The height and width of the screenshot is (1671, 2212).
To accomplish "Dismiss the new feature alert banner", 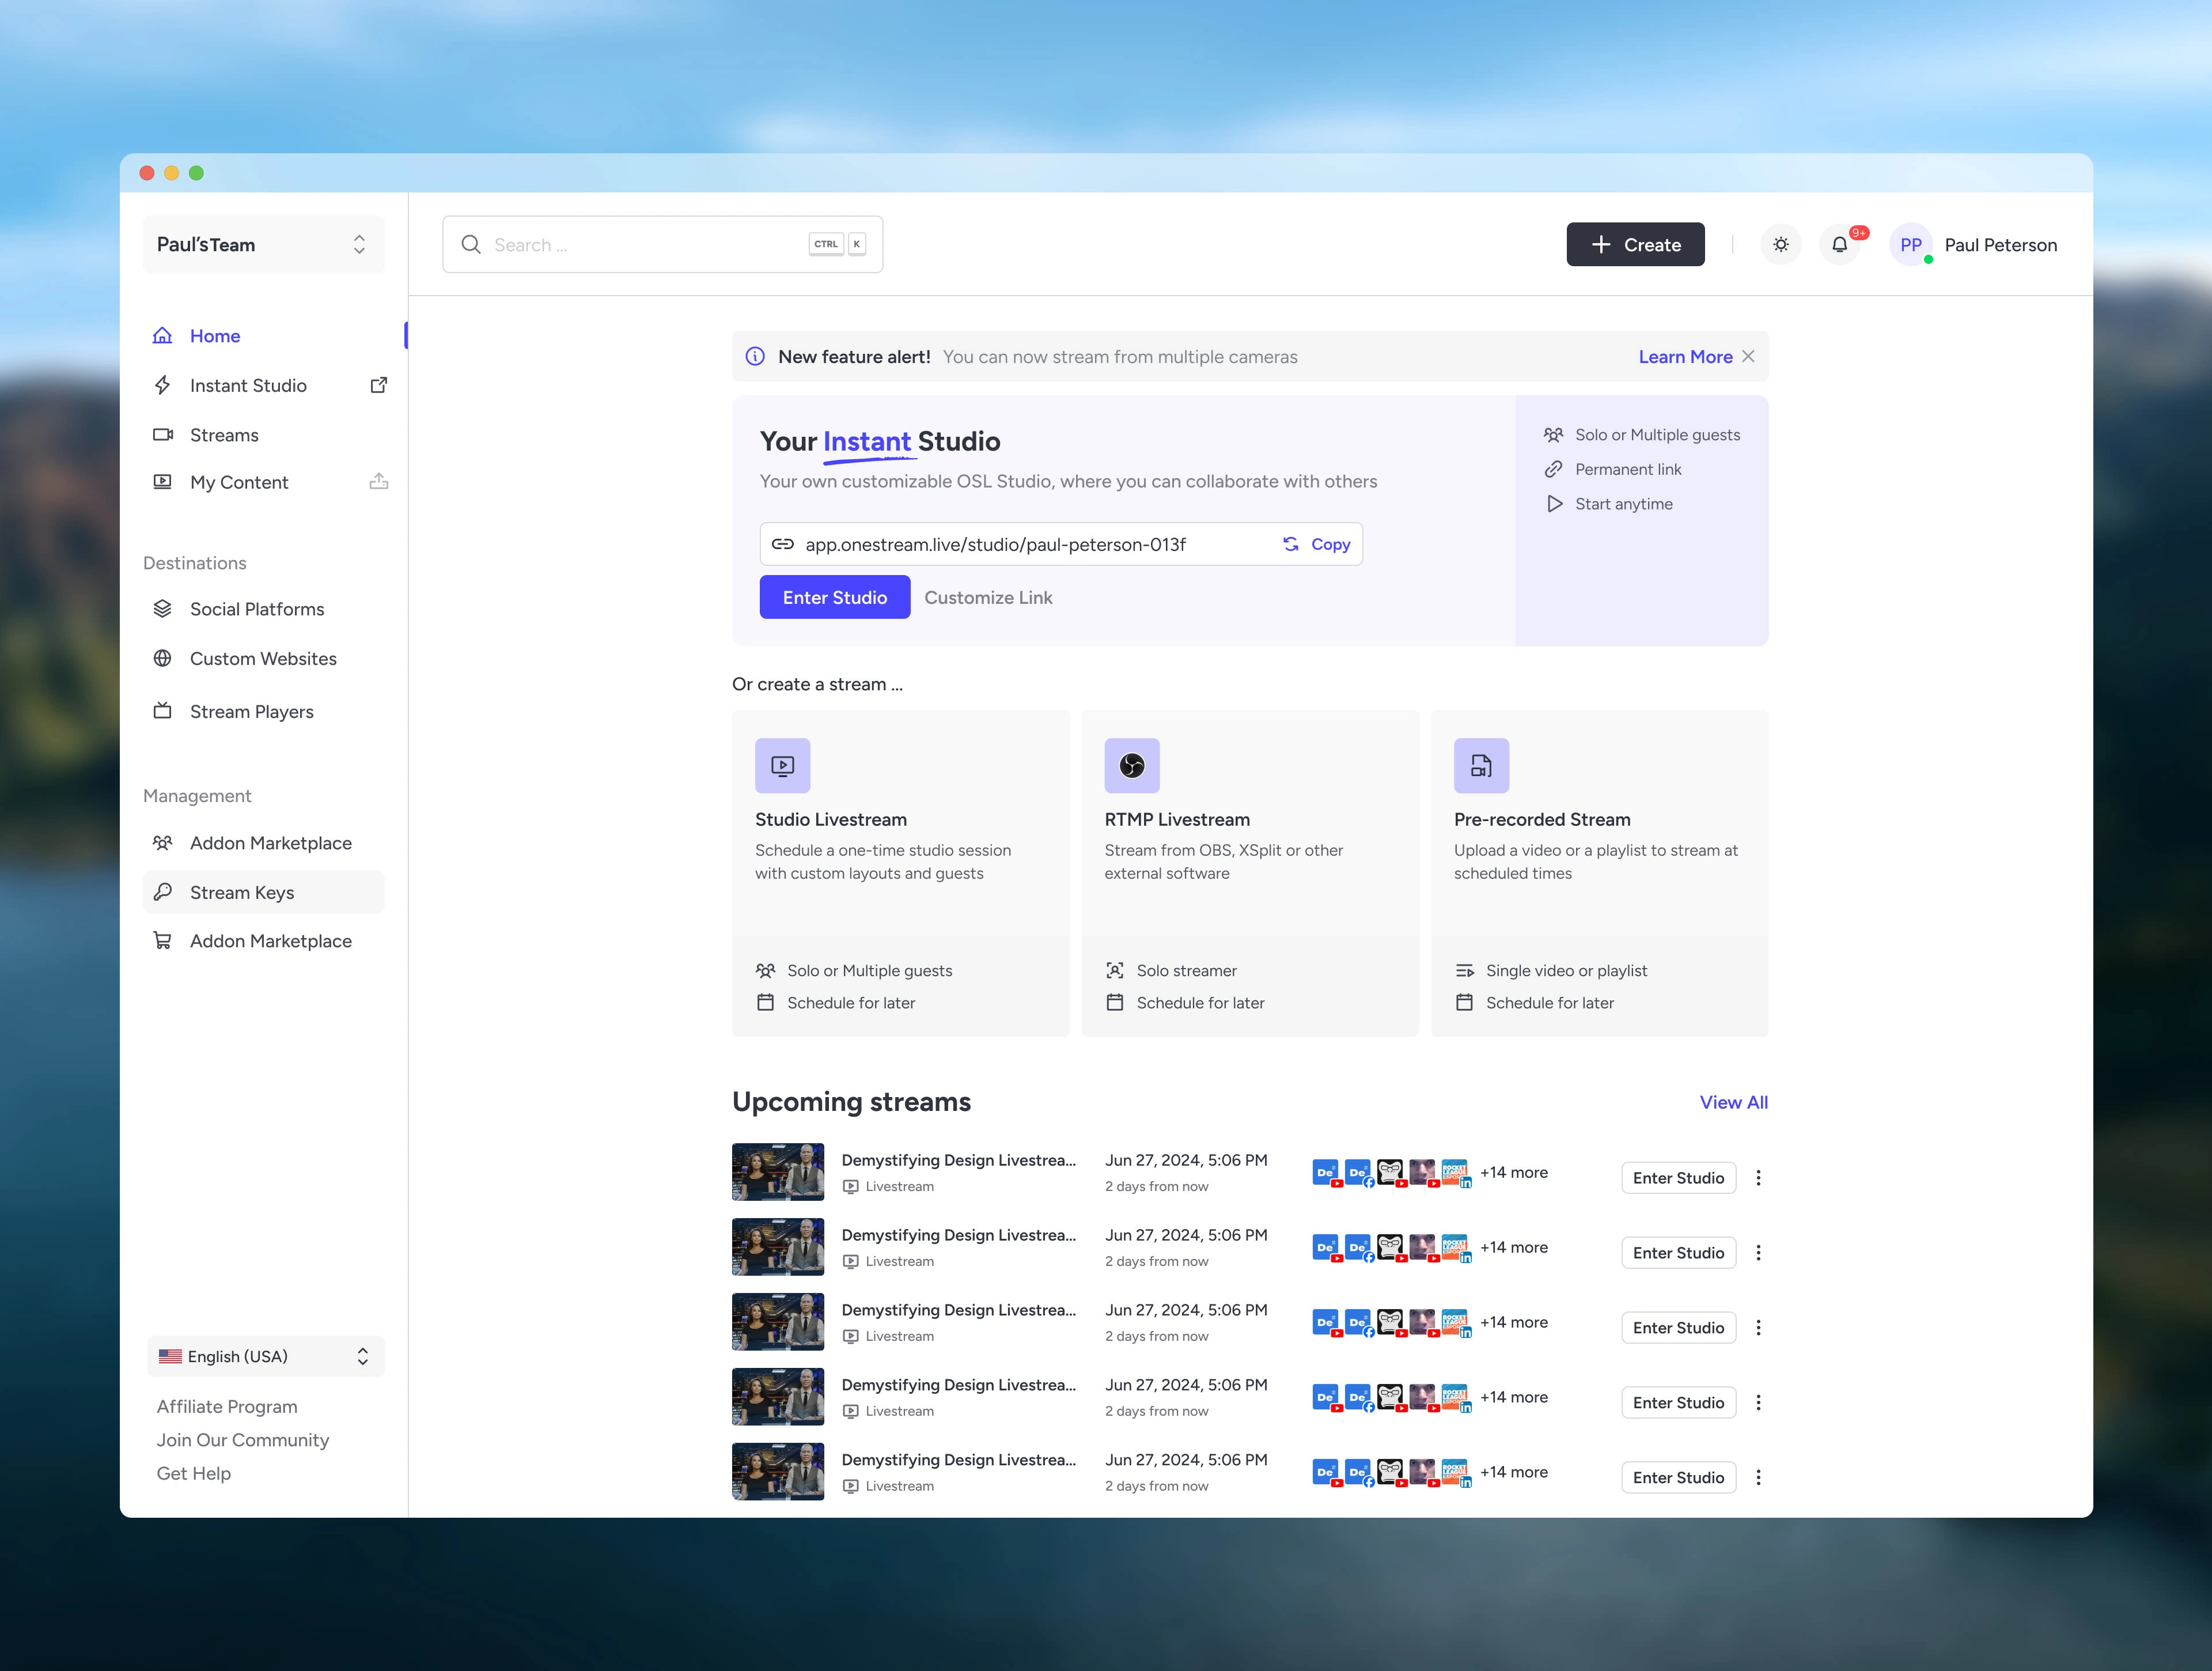I will [x=1748, y=357].
